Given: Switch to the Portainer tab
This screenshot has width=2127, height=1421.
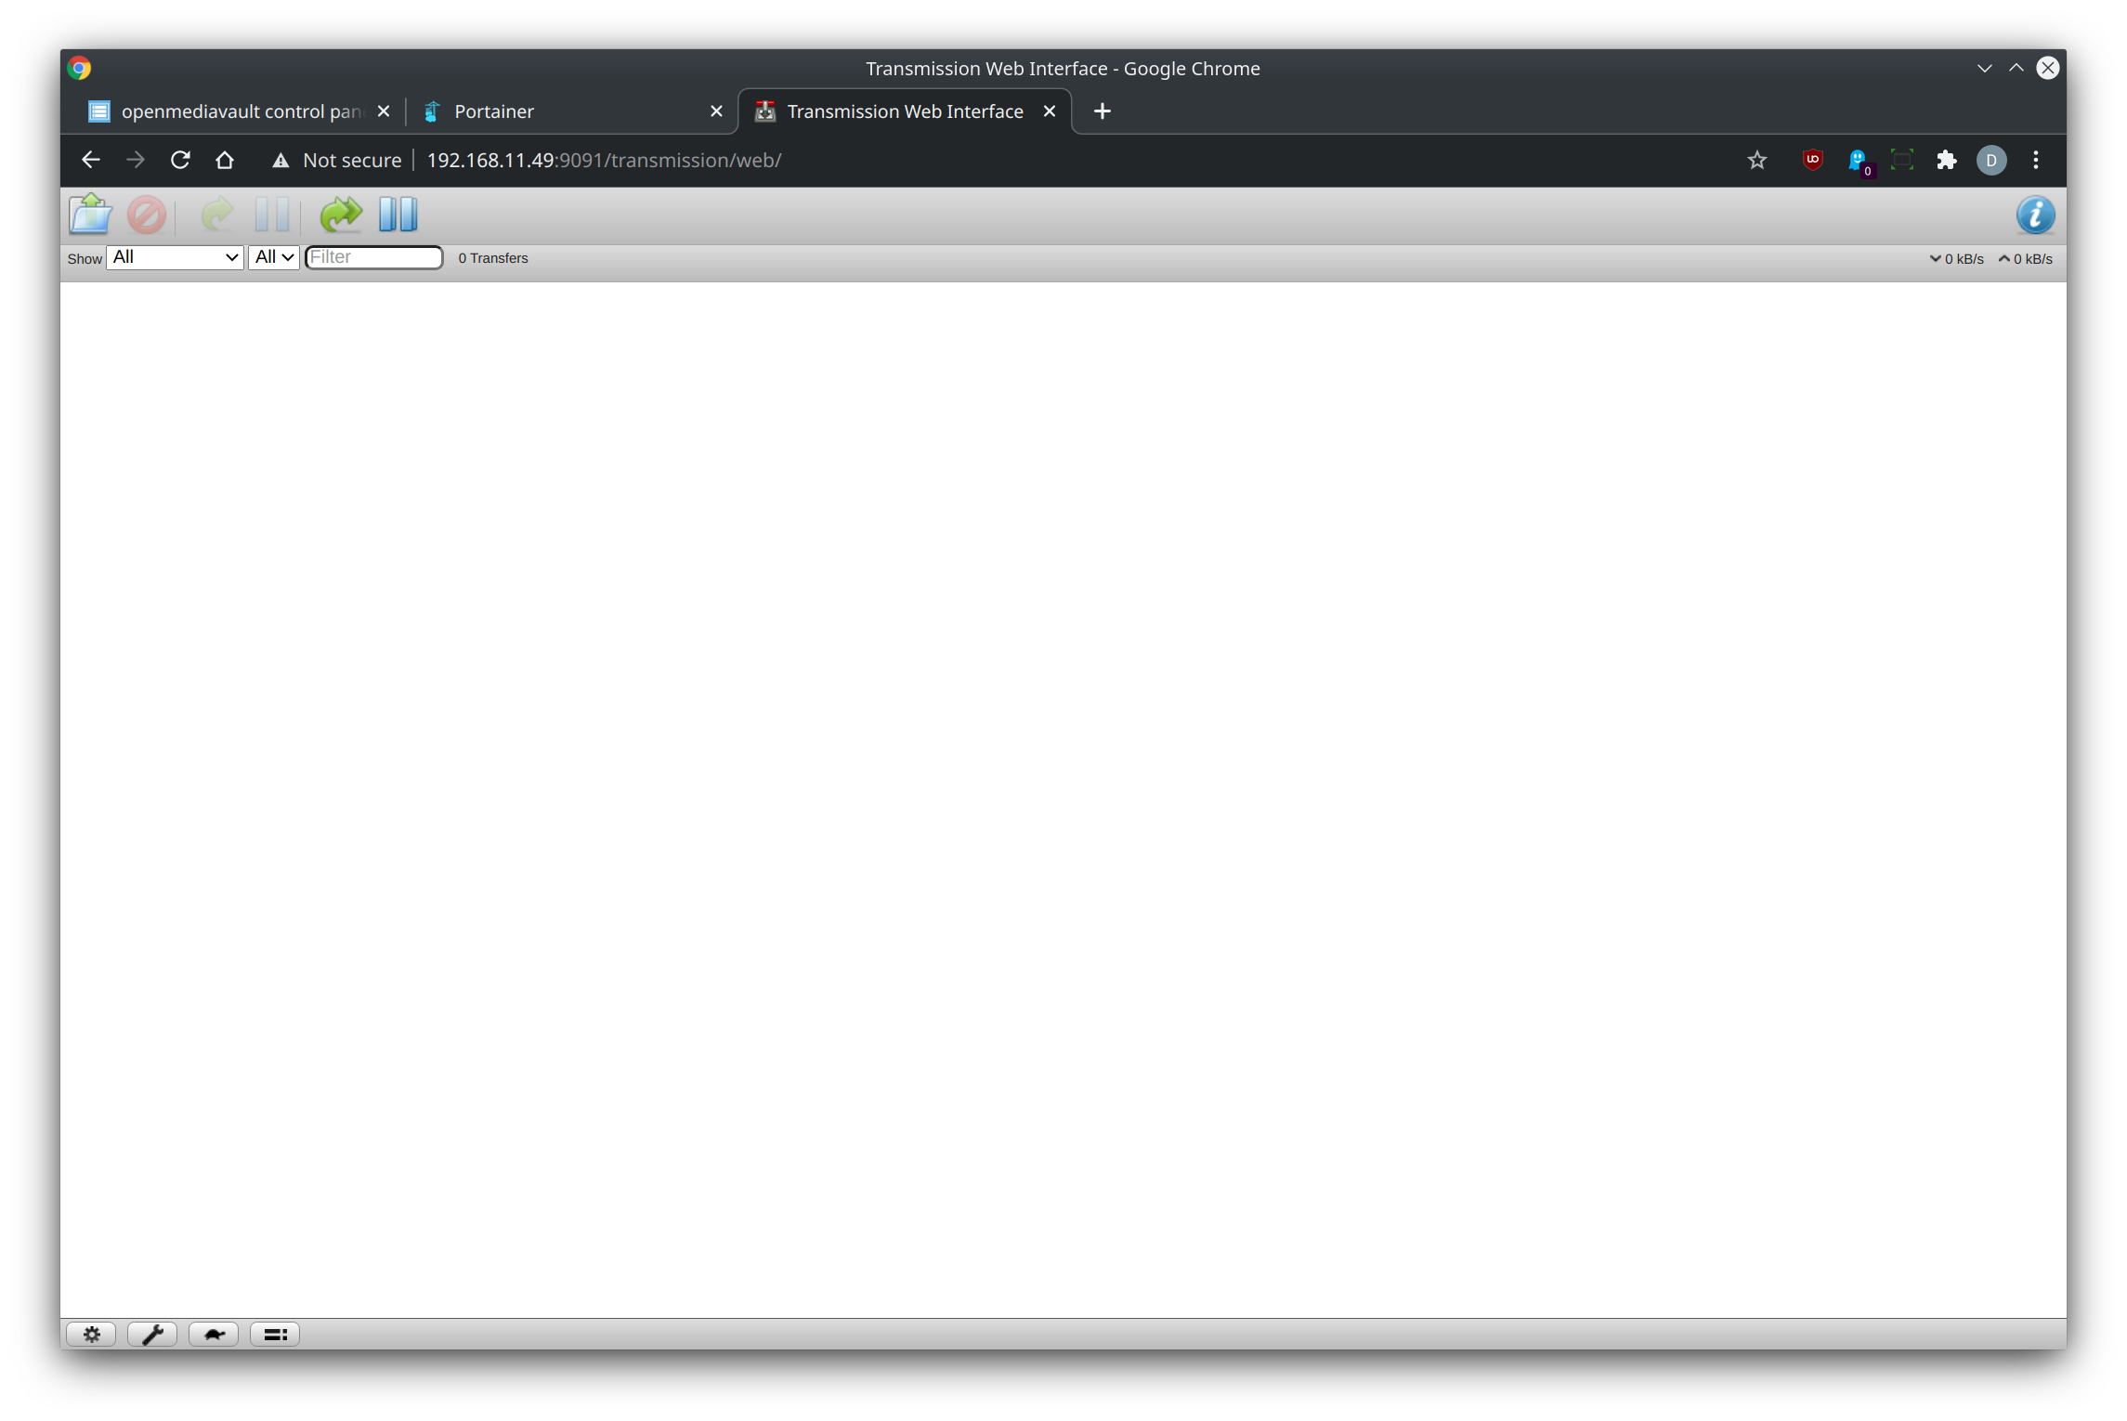Looking at the screenshot, I should coord(493,111).
